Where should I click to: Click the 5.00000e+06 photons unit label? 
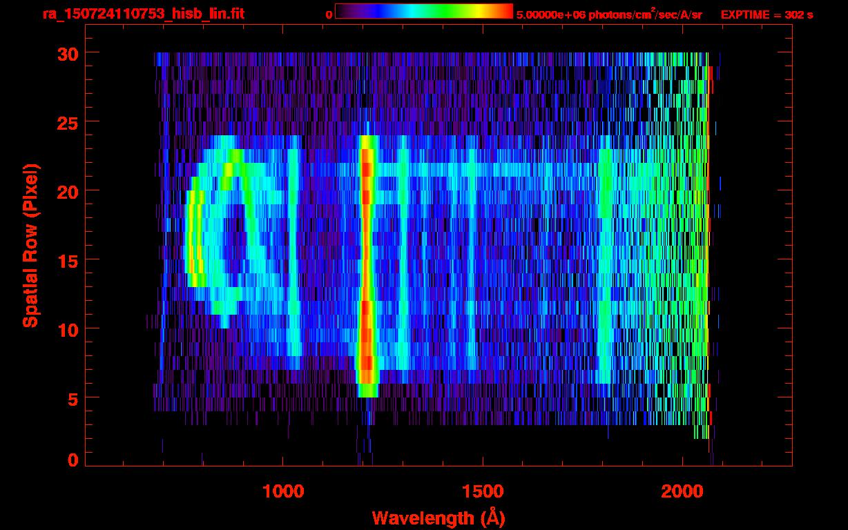pos(609,14)
